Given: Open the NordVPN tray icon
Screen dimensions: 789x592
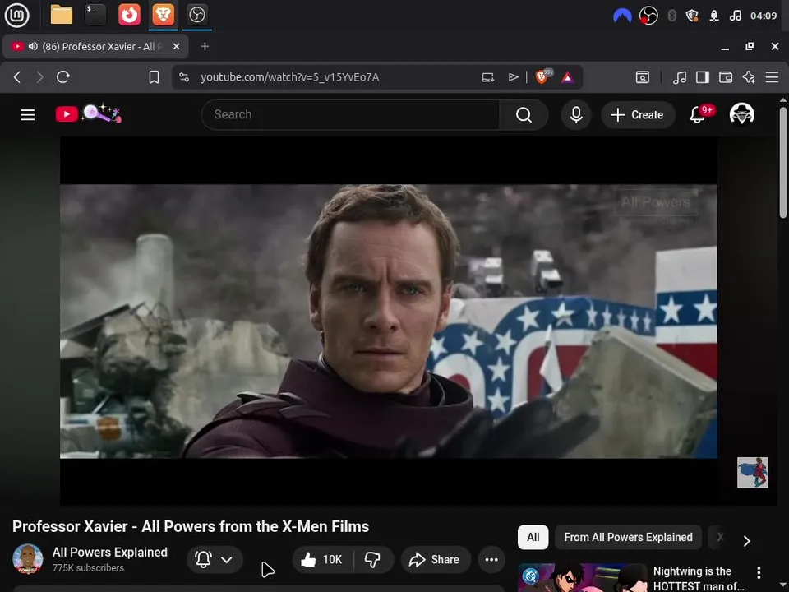Looking at the screenshot, I should coord(622,16).
